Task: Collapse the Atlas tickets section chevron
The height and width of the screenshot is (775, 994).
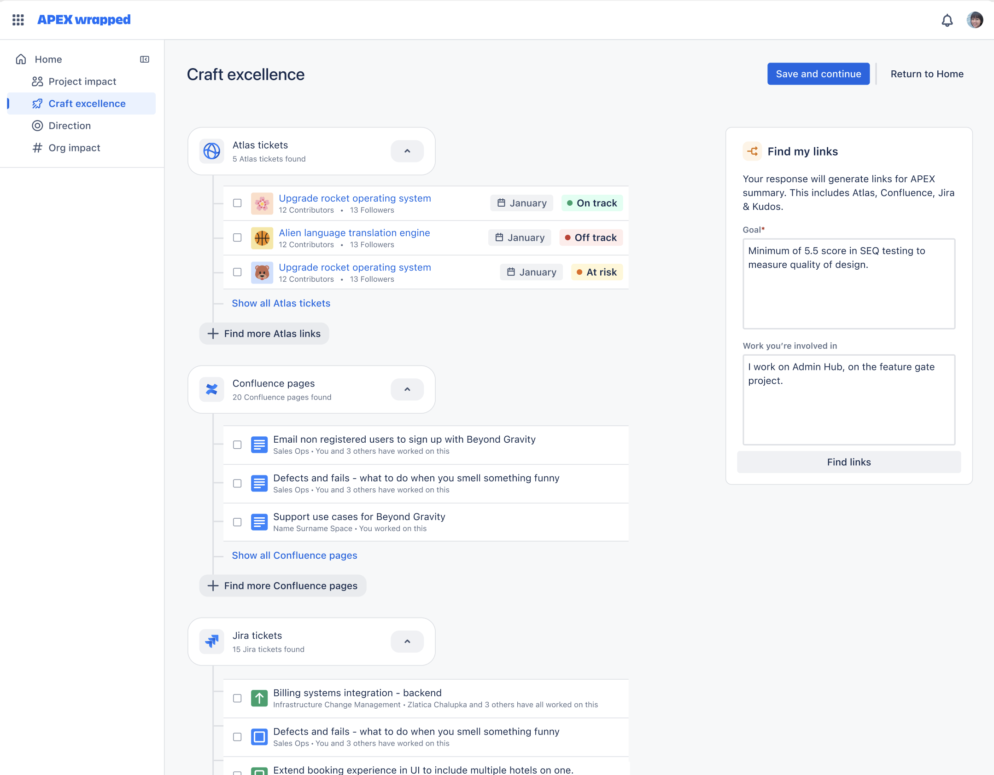Action: [x=407, y=151]
